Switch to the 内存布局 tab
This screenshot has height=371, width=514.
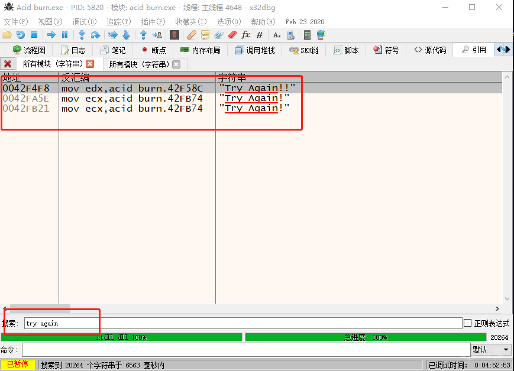pyautogui.click(x=201, y=50)
